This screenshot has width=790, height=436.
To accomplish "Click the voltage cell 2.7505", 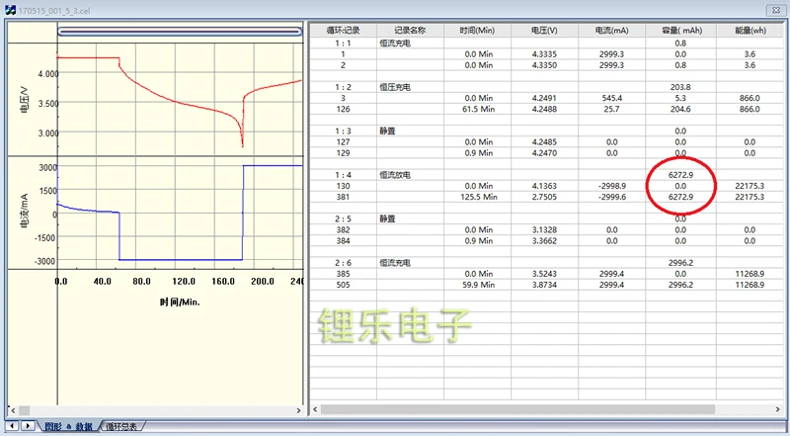I will 544,197.
